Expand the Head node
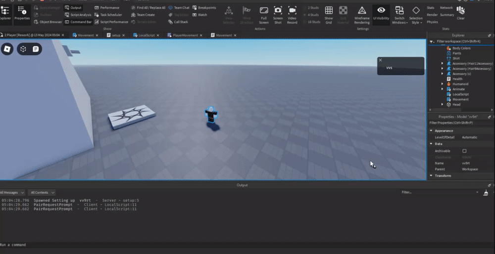The height and width of the screenshot is (254, 495). [x=442, y=104]
